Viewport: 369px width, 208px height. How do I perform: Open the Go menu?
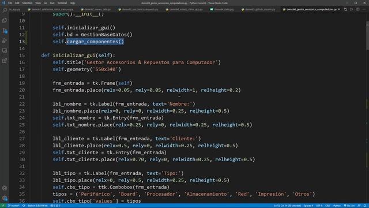tap(45, 3)
